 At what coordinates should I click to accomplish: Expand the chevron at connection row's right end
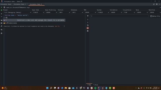(160, 7)
